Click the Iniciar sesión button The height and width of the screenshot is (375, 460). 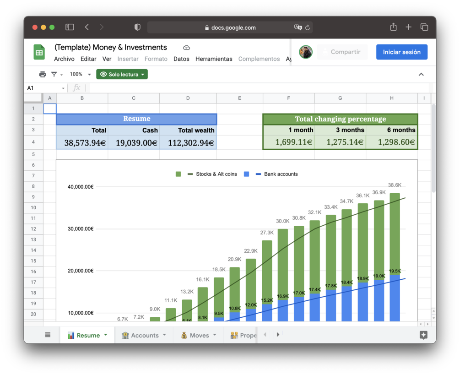pos(401,52)
